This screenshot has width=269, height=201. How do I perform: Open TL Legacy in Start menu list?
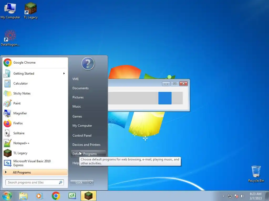(35, 153)
